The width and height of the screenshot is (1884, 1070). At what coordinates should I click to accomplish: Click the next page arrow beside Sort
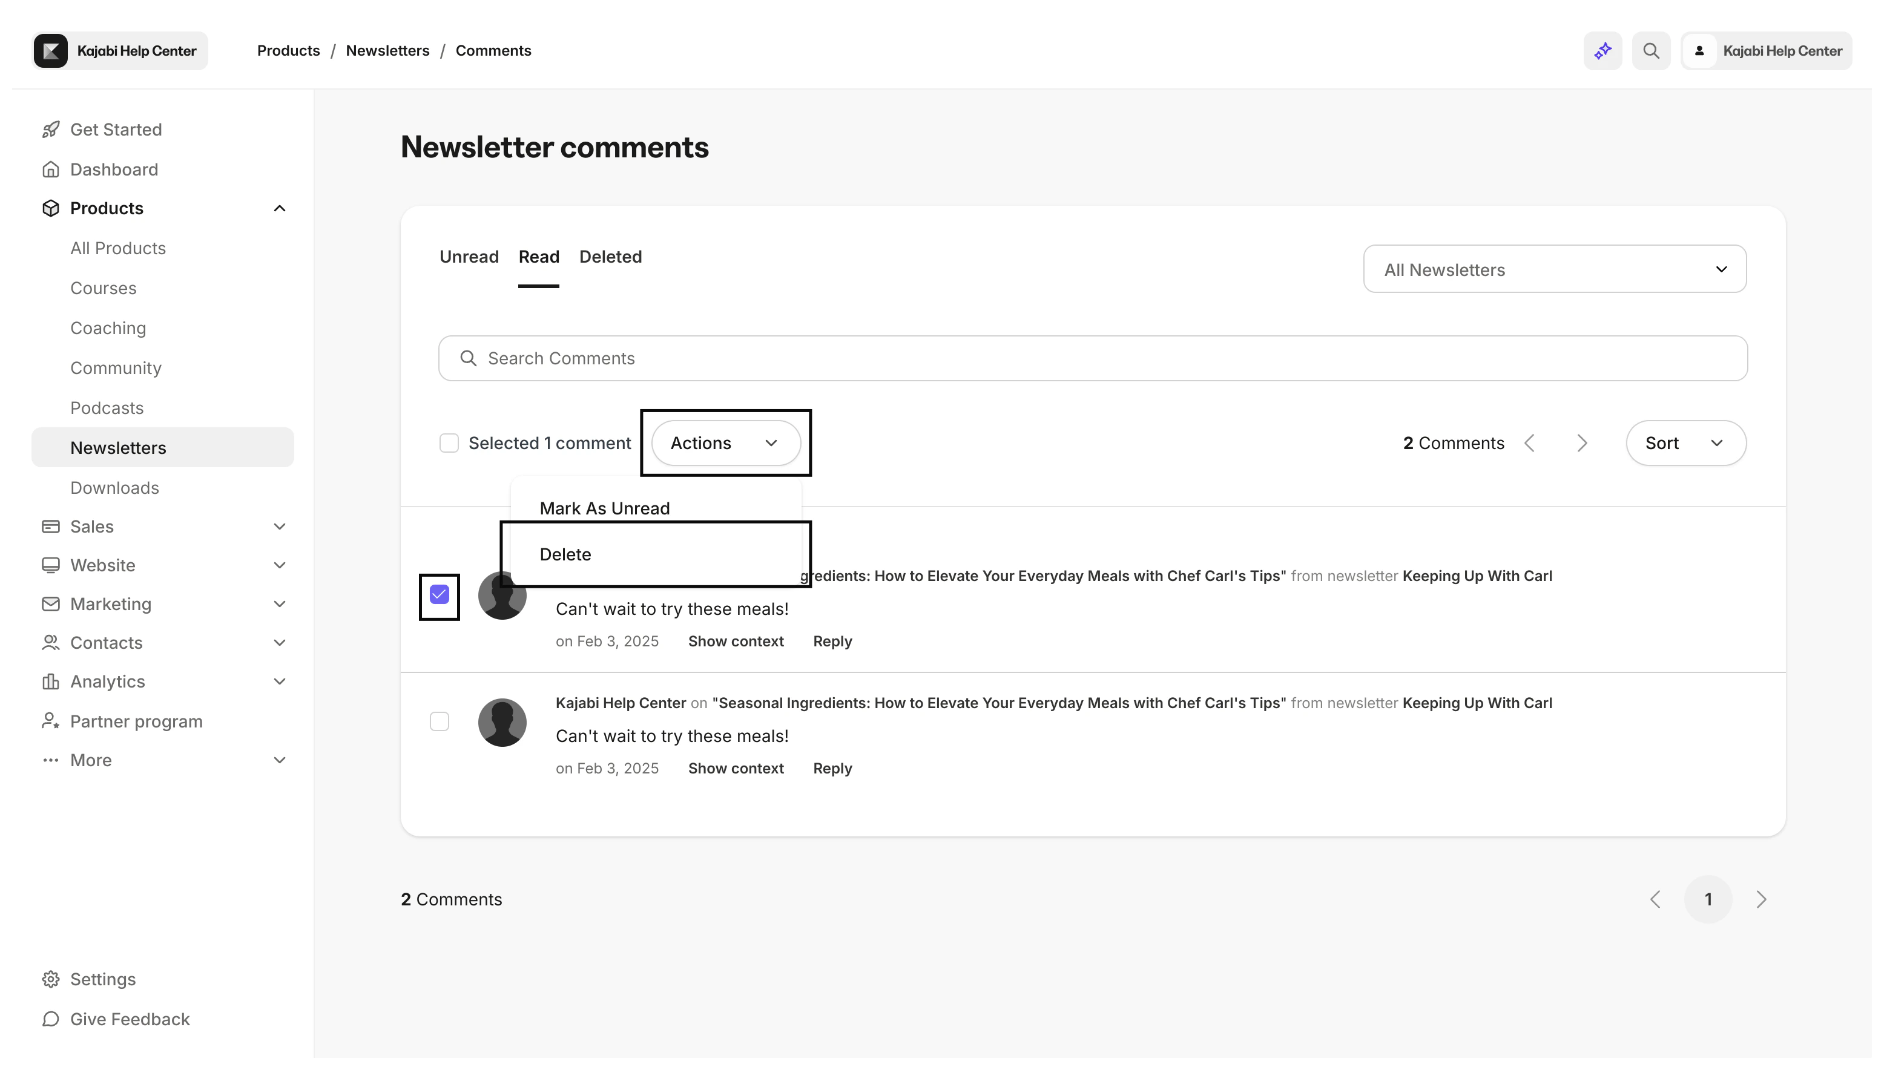[x=1582, y=443]
